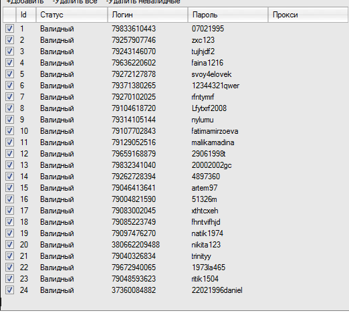Click the empty Прокси cell of row 8
This screenshot has height=313, width=349.
[x=308, y=108]
